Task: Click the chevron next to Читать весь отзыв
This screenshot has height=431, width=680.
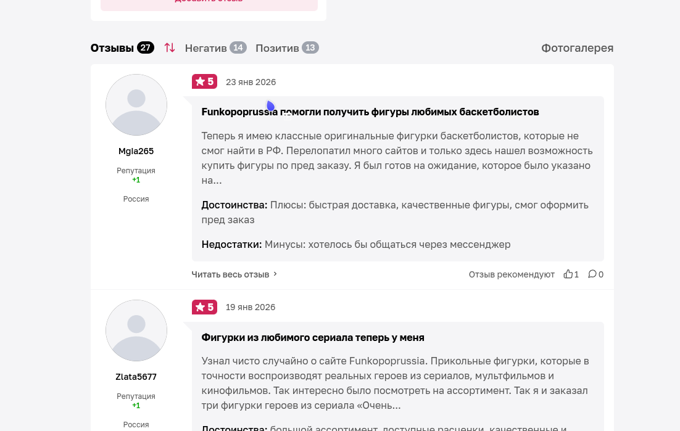Action: [x=275, y=274]
